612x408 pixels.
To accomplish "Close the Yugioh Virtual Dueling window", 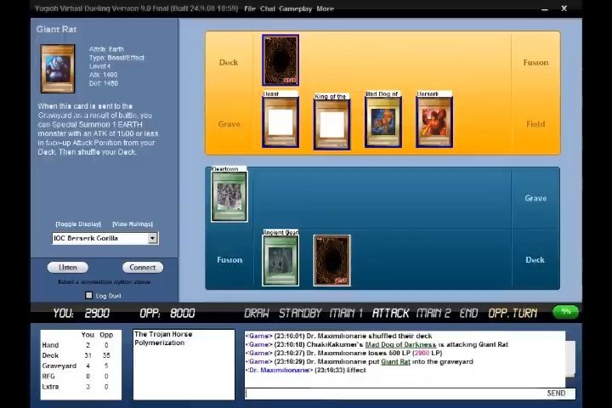I will pos(564,8).
